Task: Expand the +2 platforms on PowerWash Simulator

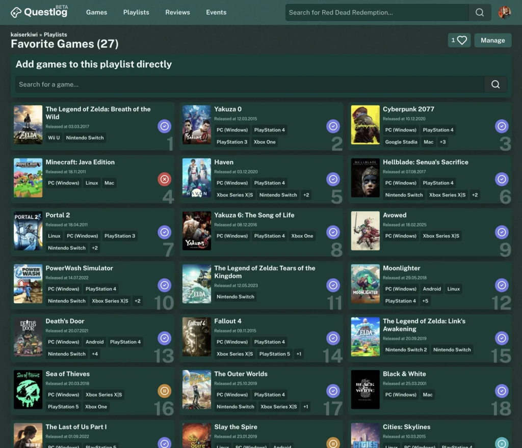Action: [138, 301]
